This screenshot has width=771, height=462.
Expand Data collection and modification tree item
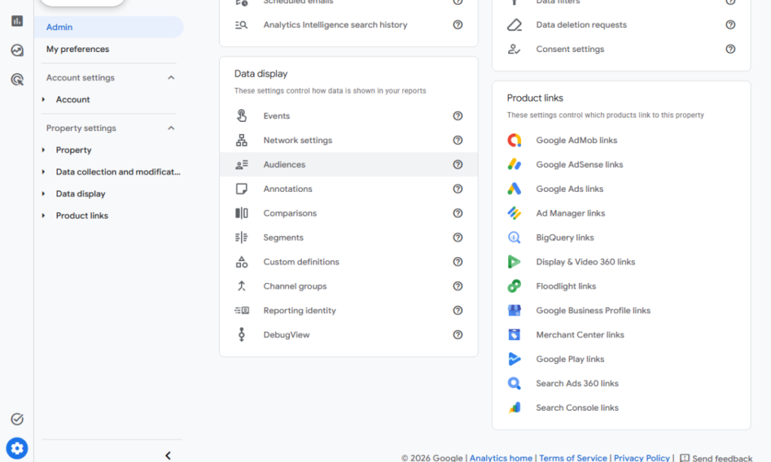[x=43, y=172]
